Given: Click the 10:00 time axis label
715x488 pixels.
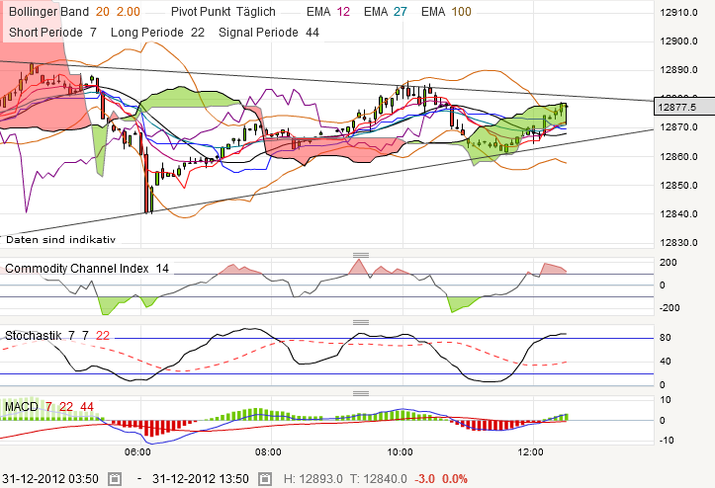Looking at the screenshot, I should 400,452.
